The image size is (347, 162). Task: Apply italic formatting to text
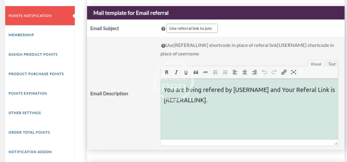176,72
